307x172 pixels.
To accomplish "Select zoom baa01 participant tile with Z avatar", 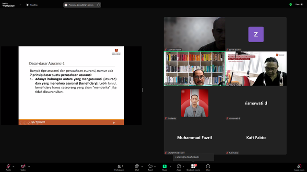I will [x=256, y=34].
